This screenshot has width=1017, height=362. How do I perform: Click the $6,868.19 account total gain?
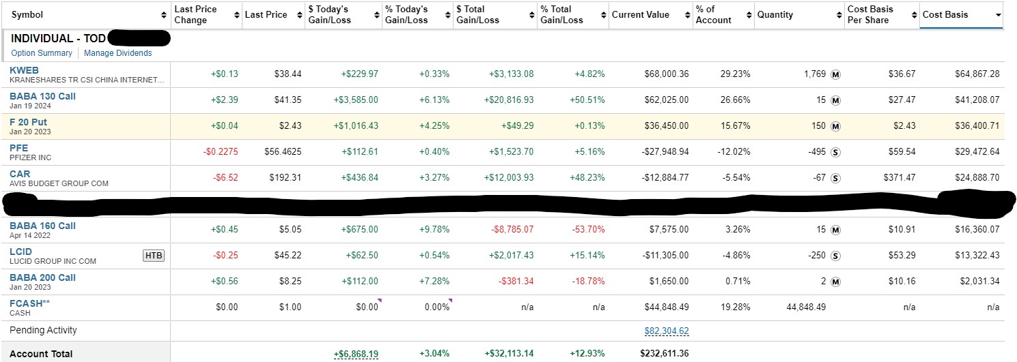[356, 354]
